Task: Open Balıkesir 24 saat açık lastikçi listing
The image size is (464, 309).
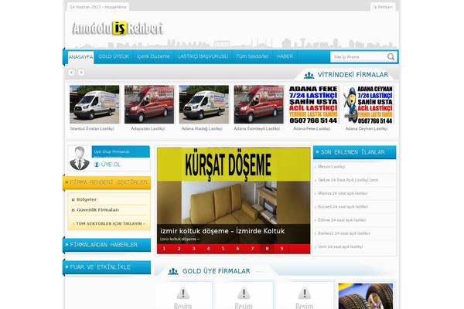Action: (x=344, y=233)
